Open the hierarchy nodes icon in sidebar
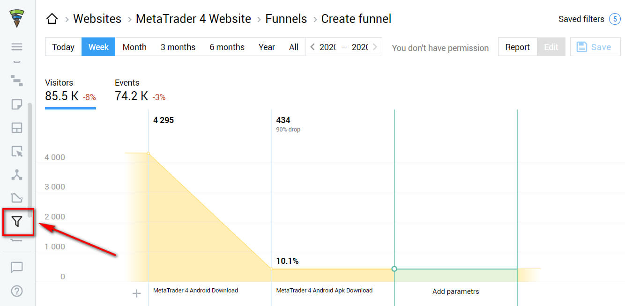The width and height of the screenshot is (625, 306). click(17, 175)
